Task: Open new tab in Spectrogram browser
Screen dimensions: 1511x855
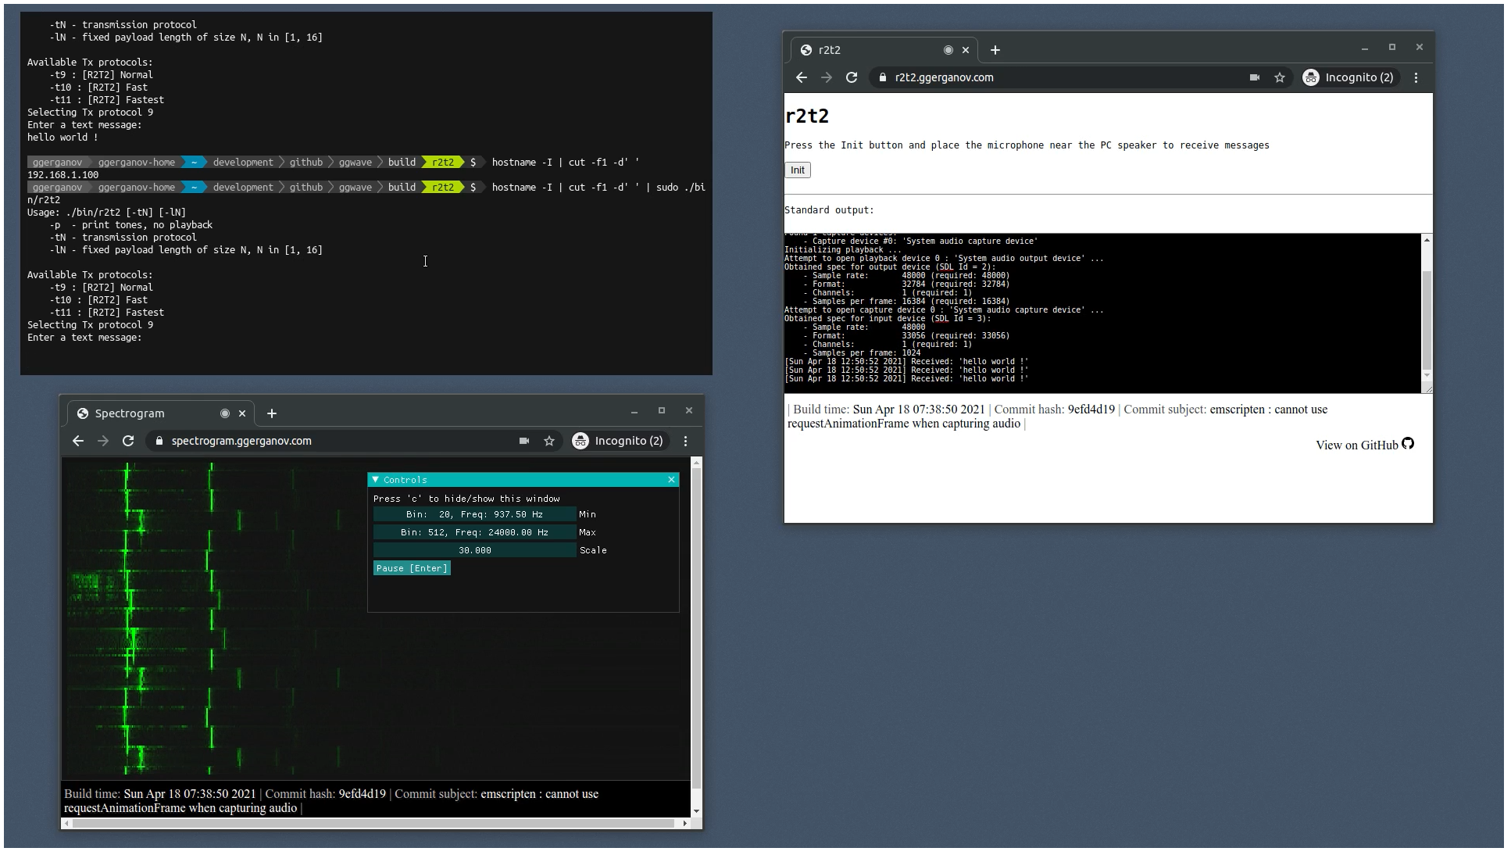Action: pyautogui.click(x=272, y=413)
